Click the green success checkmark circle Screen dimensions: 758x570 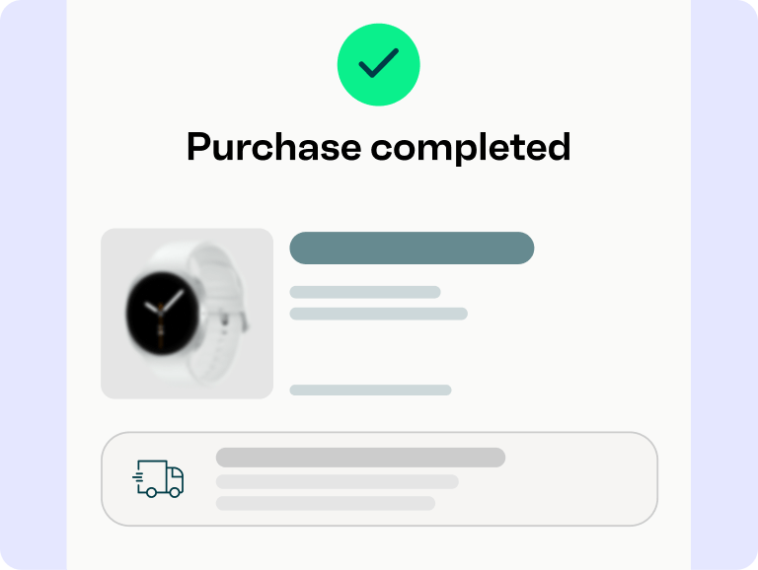[x=379, y=65]
